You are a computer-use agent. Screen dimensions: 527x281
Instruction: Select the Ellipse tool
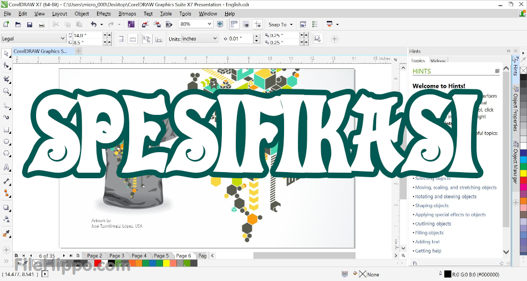(x=6, y=142)
